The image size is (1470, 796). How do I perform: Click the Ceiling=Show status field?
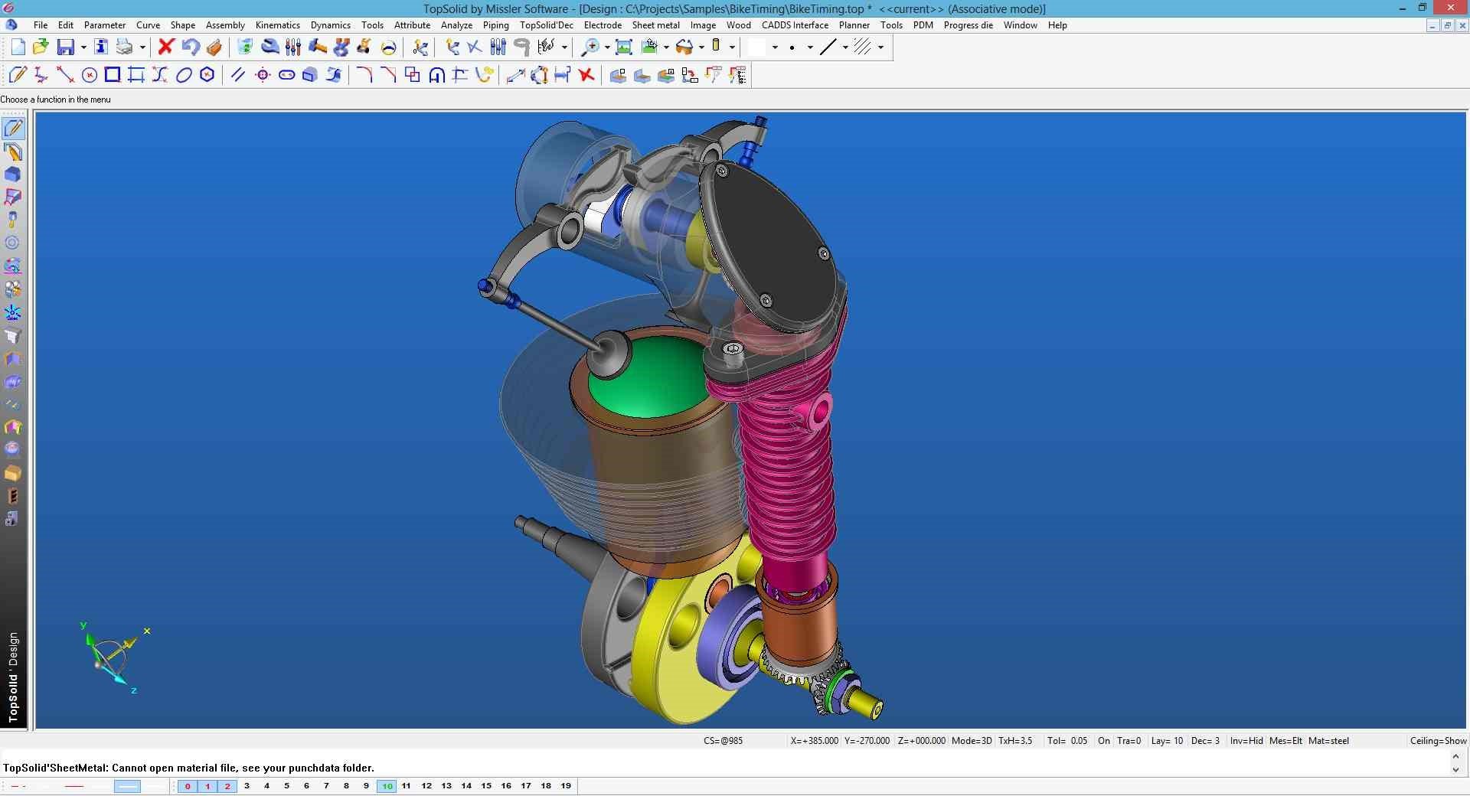pos(1438,741)
